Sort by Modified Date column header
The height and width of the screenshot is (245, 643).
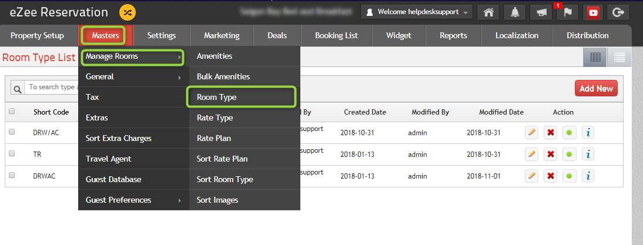tap(501, 112)
